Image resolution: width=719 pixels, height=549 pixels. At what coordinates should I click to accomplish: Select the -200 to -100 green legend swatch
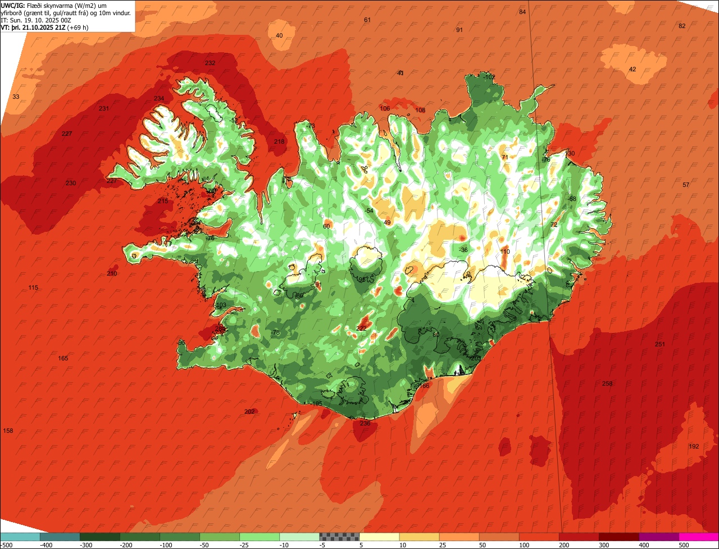[x=140, y=537]
